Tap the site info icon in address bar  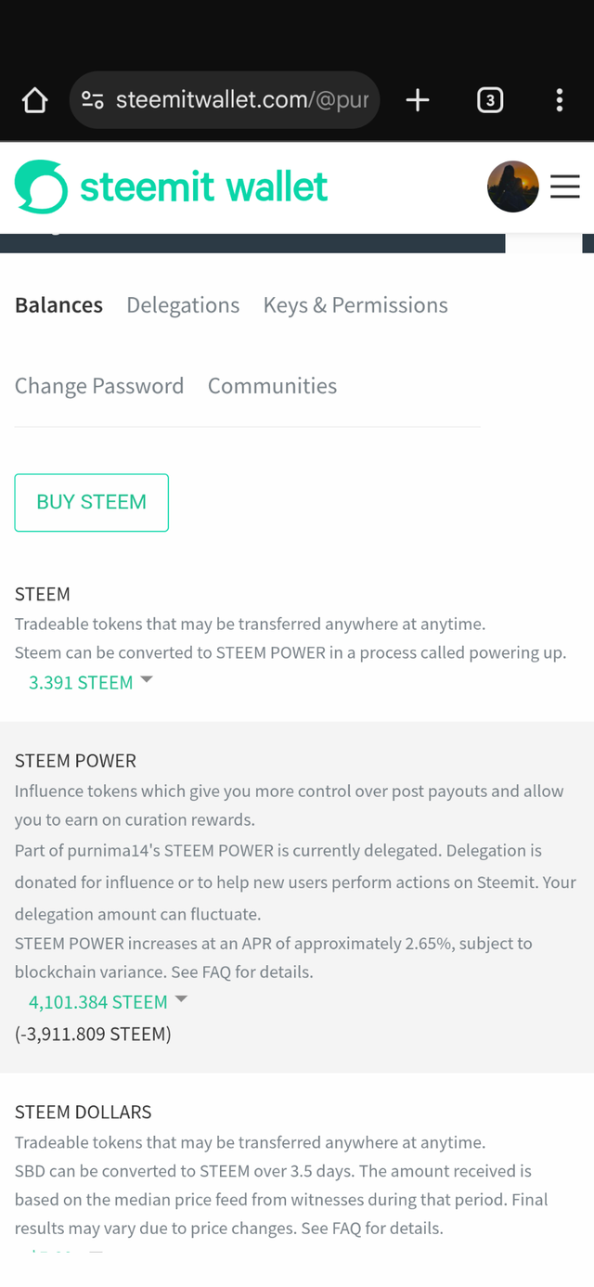tap(92, 100)
